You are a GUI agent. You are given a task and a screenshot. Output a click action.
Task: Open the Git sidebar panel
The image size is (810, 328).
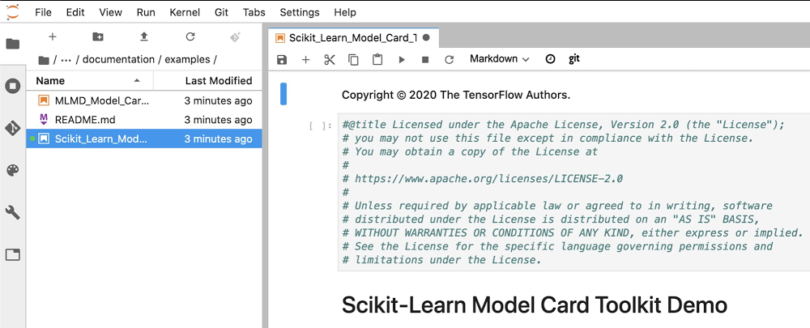click(13, 128)
